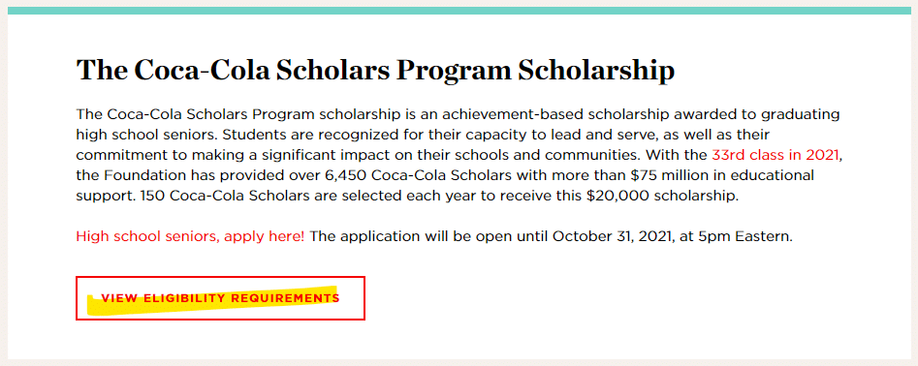Open the "33rd class in 2021" link

click(776, 156)
